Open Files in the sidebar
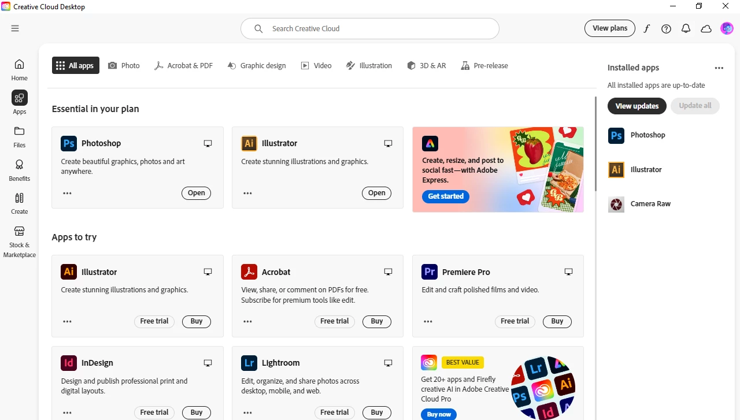The width and height of the screenshot is (740, 420). pyautogui.click(x=19, y=136)
